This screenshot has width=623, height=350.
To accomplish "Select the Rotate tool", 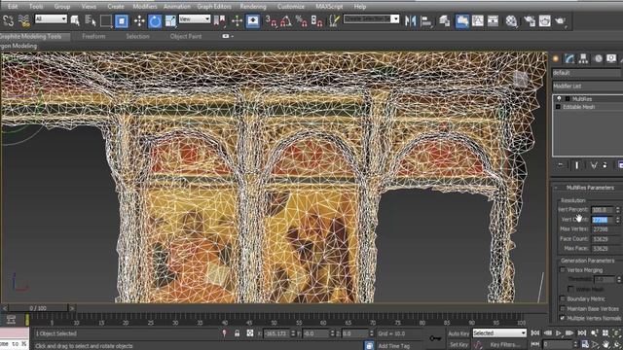I will coord(155,20).
